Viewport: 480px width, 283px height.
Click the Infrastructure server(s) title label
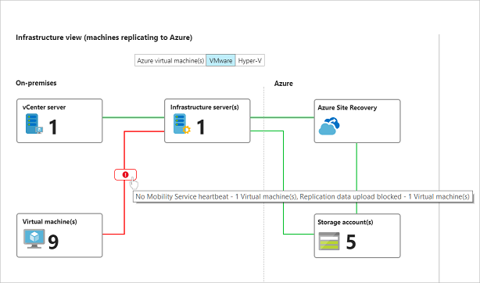pos(205,107)
